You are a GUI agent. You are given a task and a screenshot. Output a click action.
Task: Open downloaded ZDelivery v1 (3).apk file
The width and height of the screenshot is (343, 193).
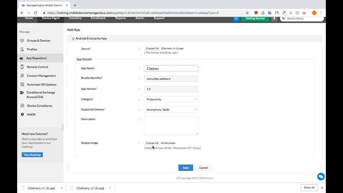coord(41,188)
